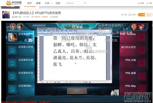
Task: Click the magnifier search icon
Action: pos(85,3)
